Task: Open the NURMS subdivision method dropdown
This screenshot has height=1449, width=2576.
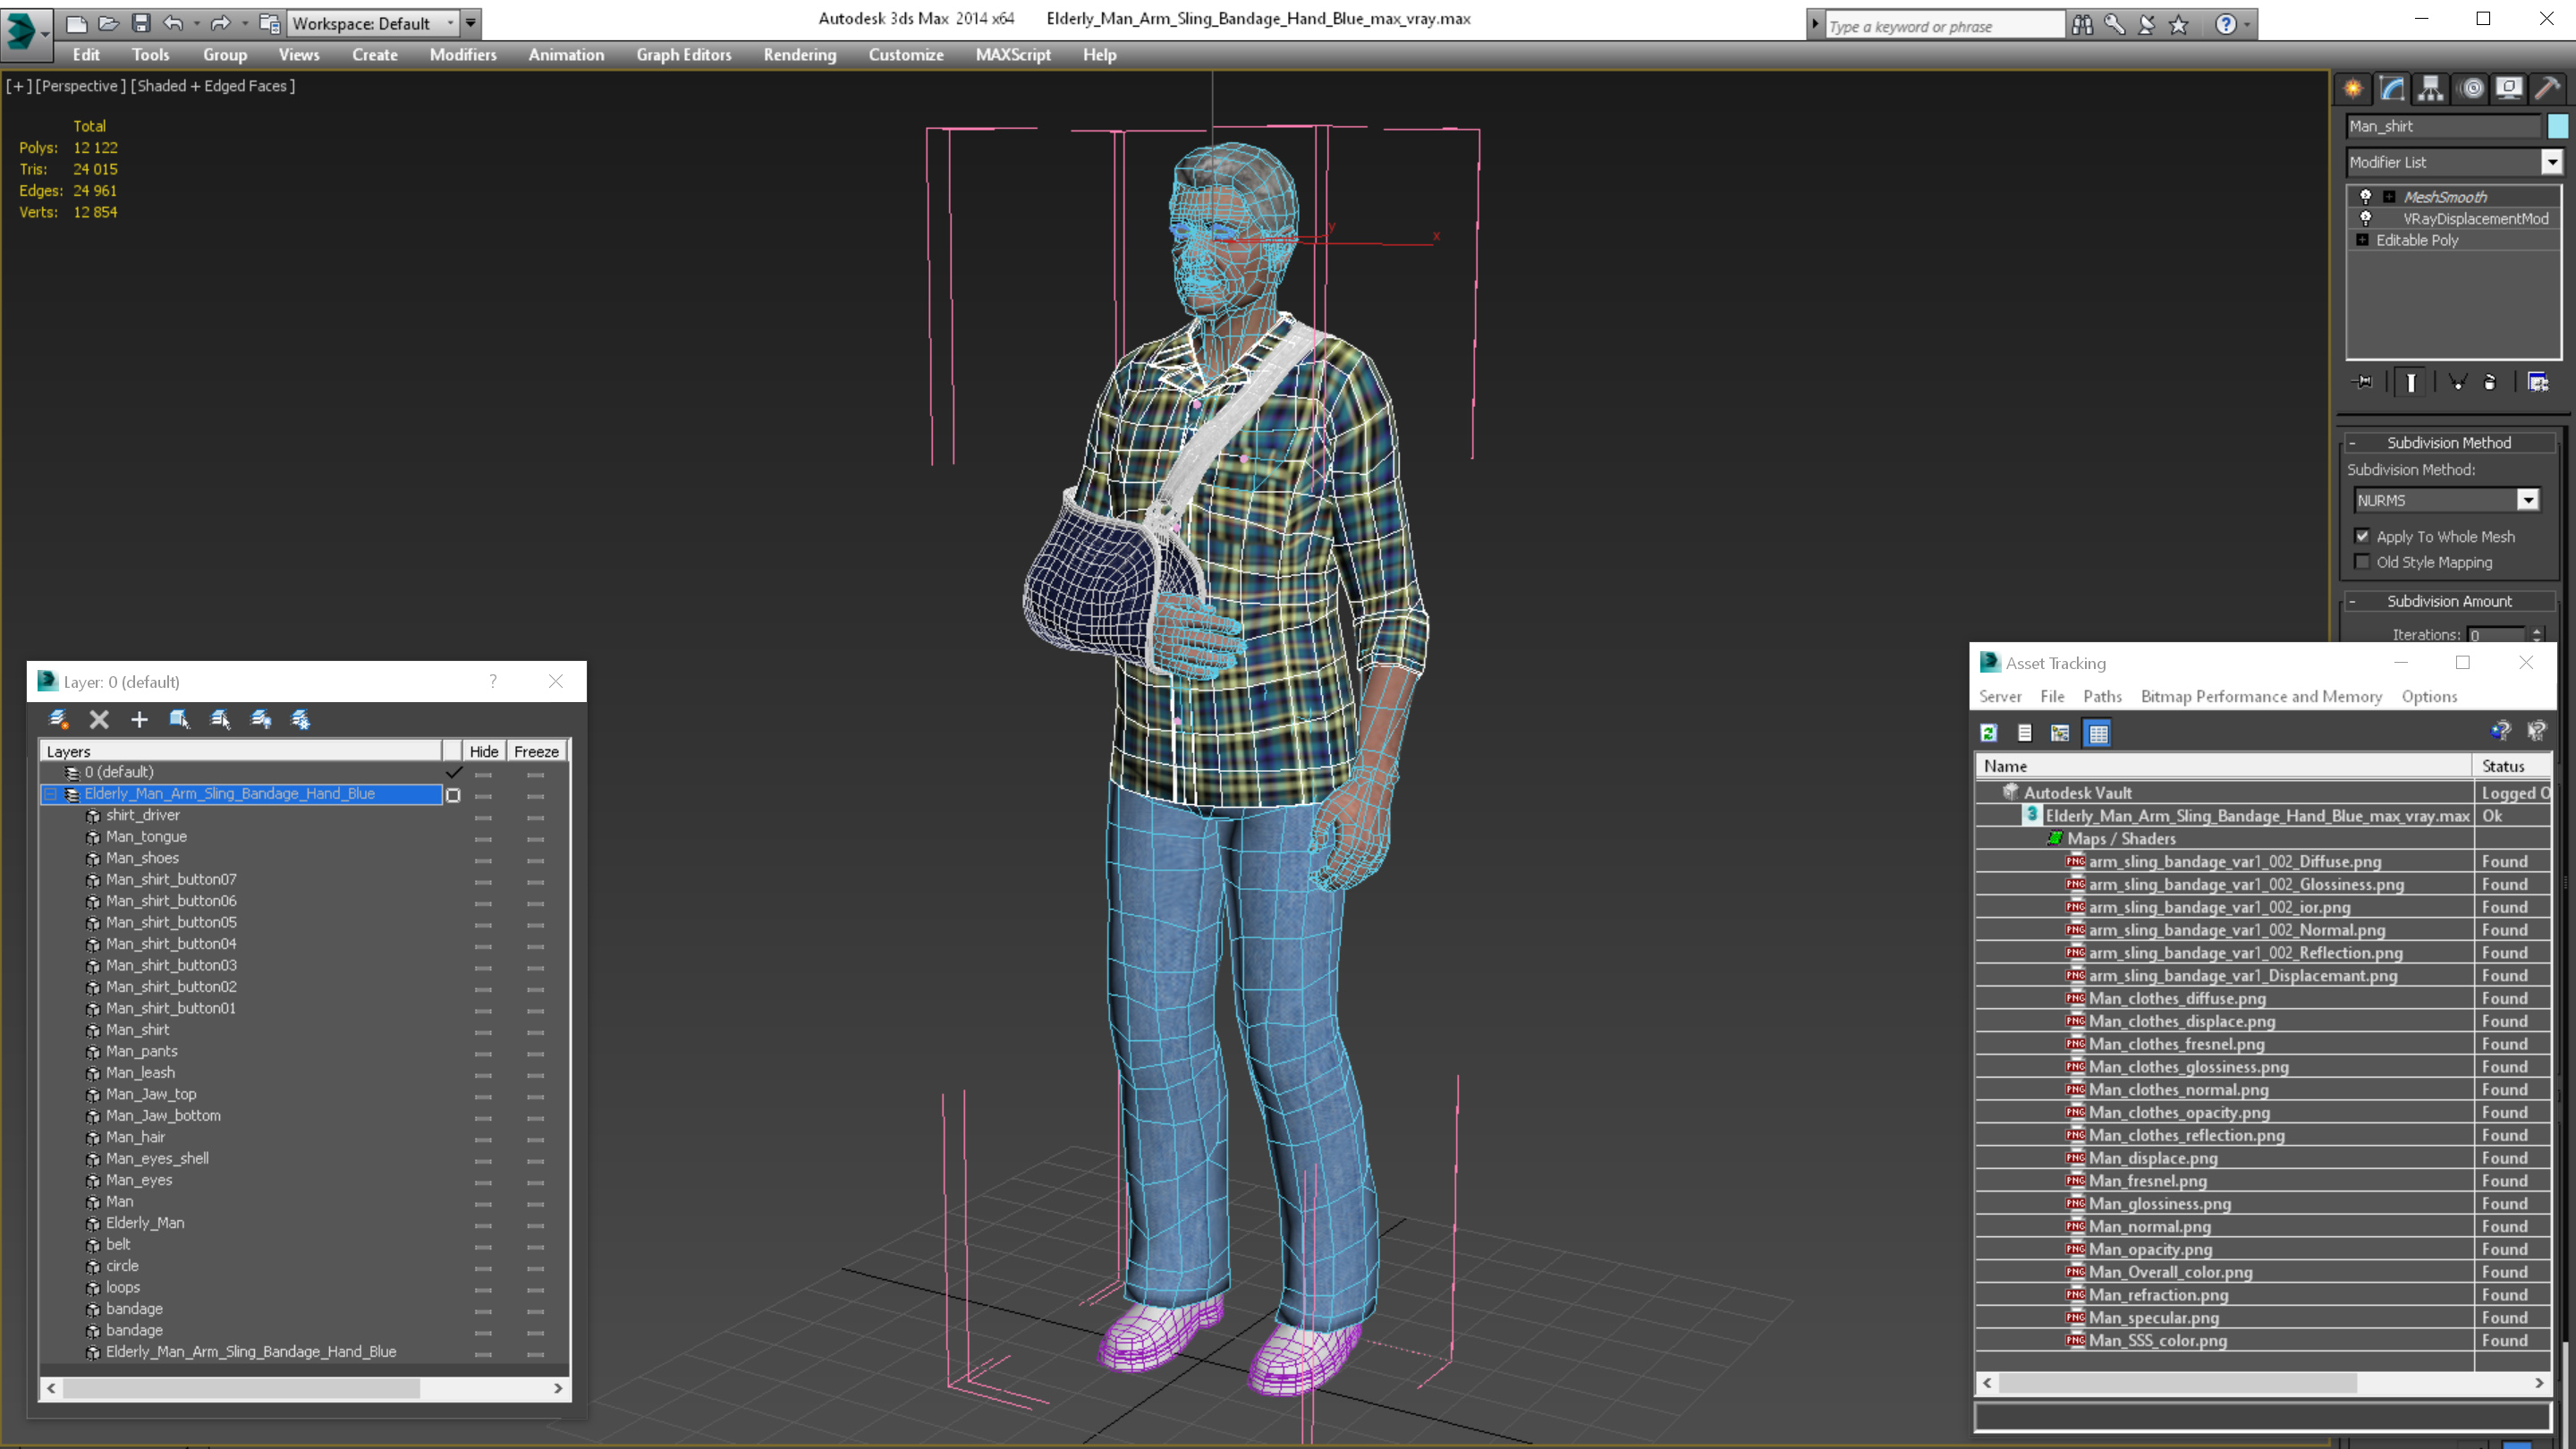Action: point(2527,500)
